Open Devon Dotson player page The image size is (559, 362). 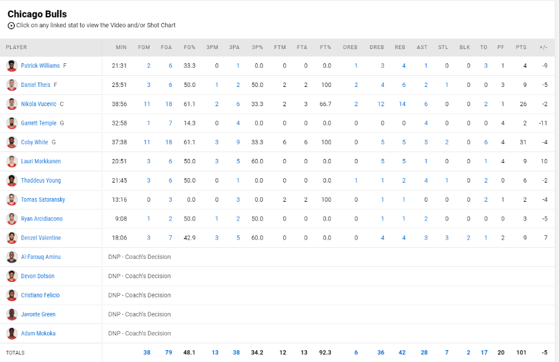coord(37,276)
